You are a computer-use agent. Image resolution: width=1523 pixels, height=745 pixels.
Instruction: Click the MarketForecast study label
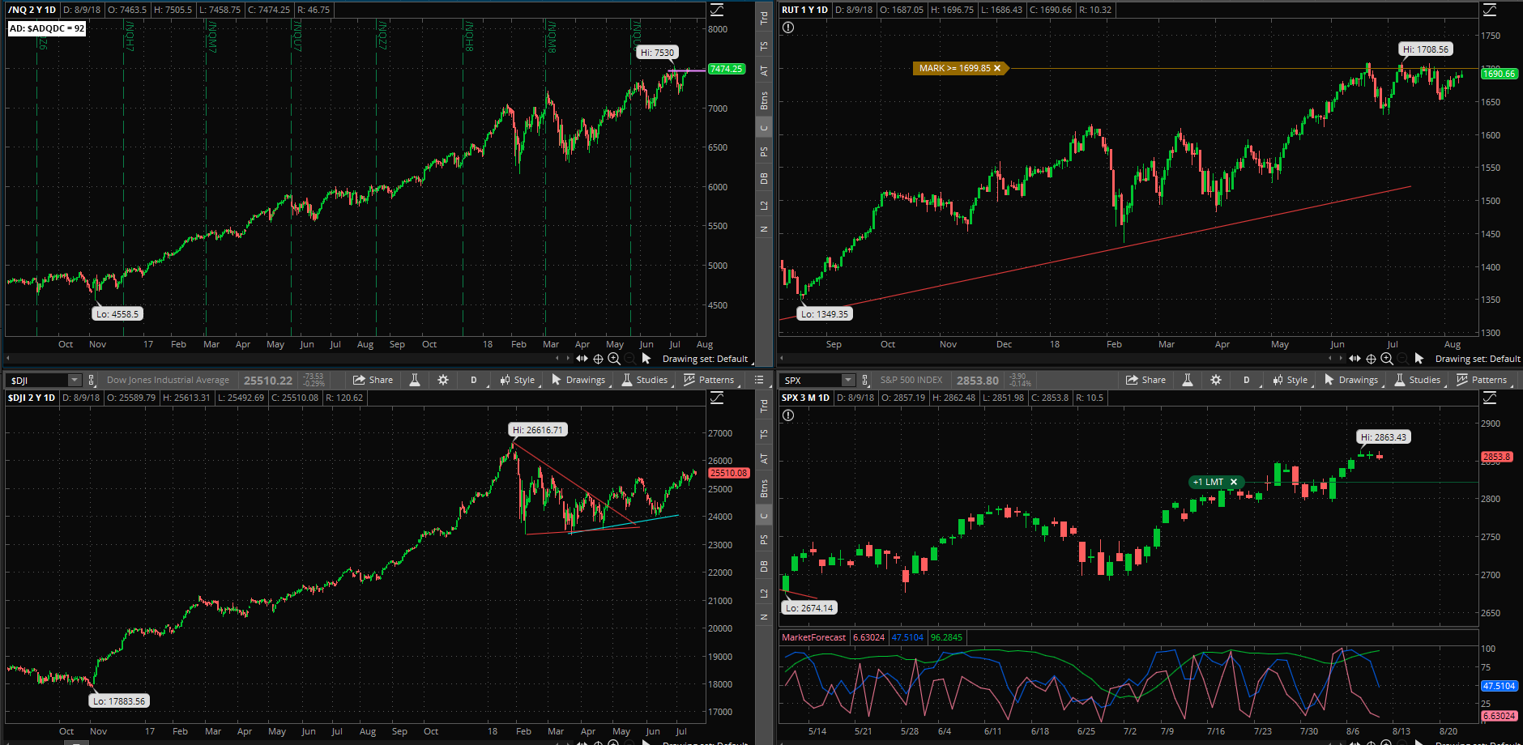(813, 637)
